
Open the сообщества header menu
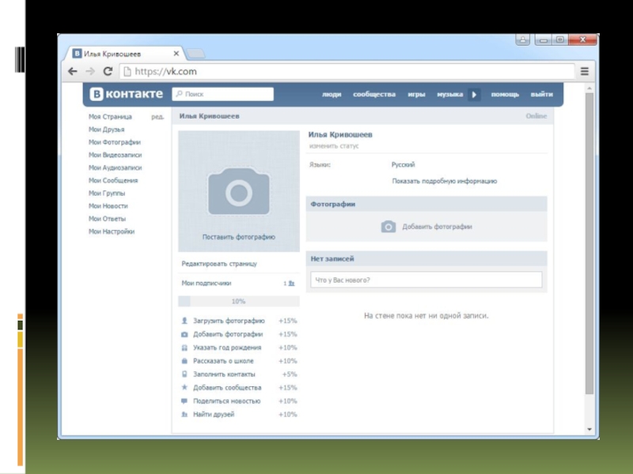click(374, 94)
